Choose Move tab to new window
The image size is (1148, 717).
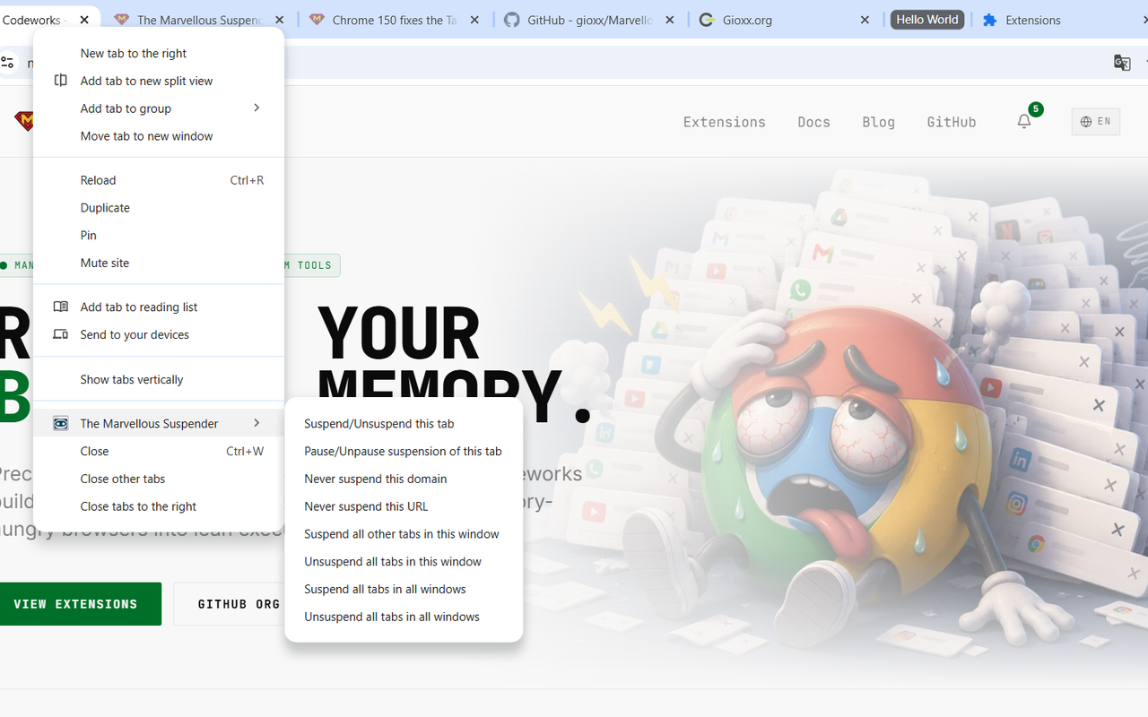click(159, 136)
